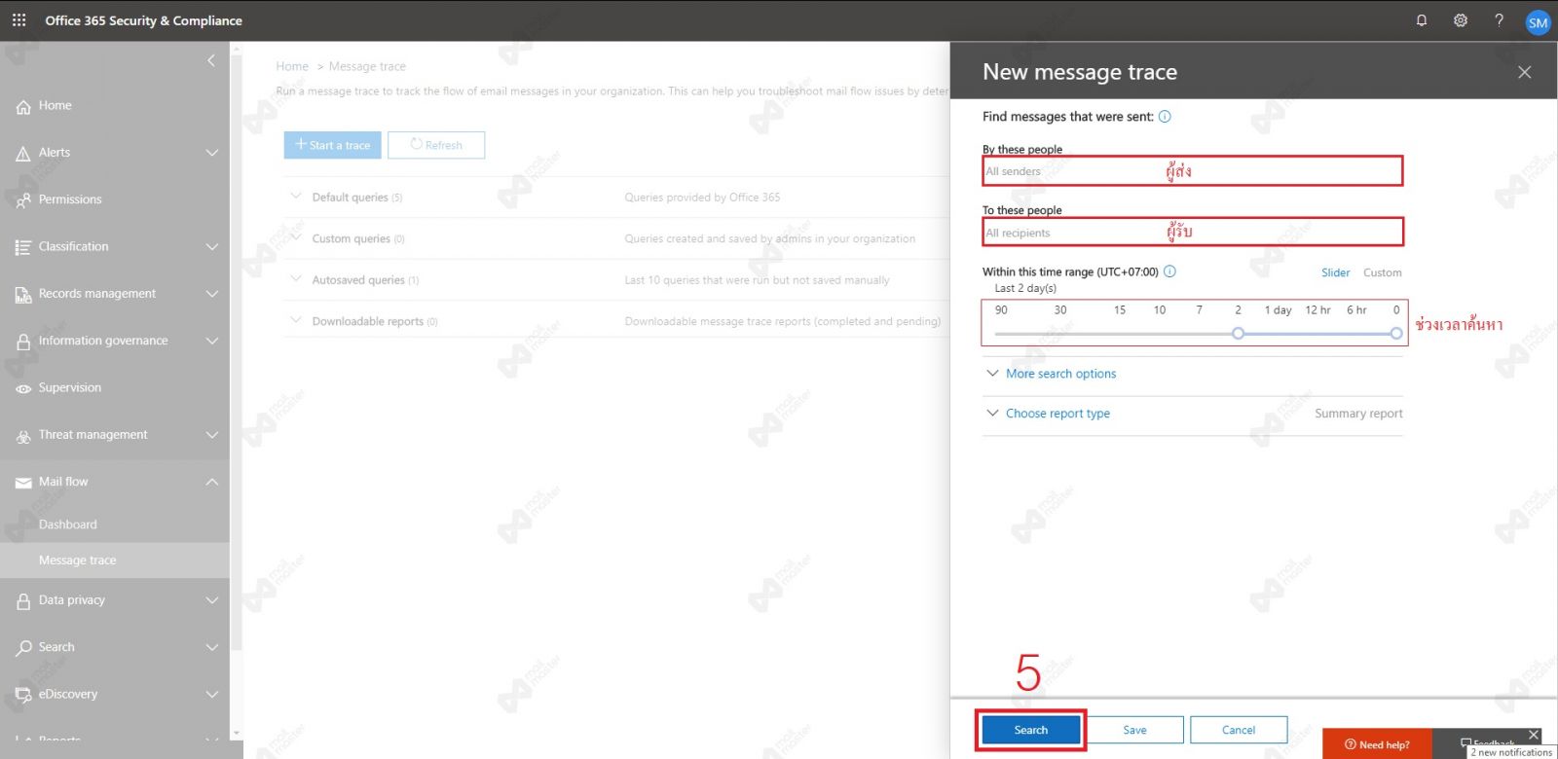
Task: Expand Records management chevron
Action: [x=212, y=294]
